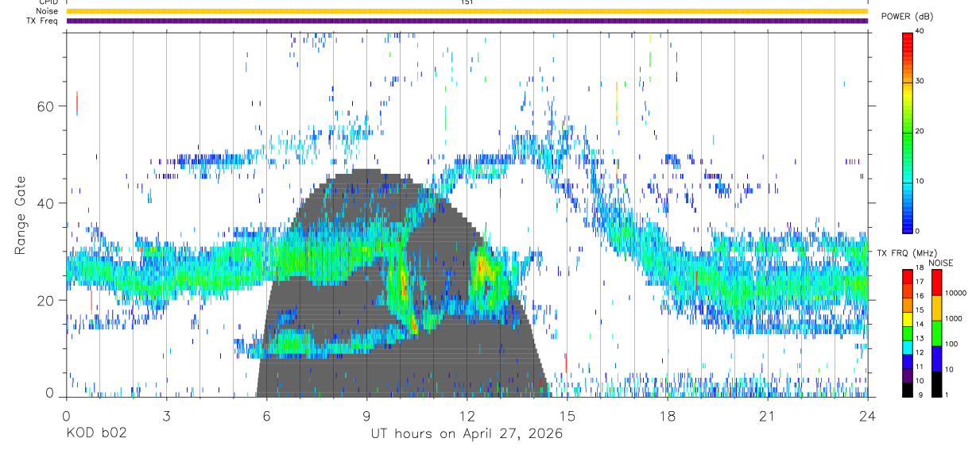Click the 21 hour tick on the time axis
The height and width of the screenshot is (450, 976).
pos(768,417)
